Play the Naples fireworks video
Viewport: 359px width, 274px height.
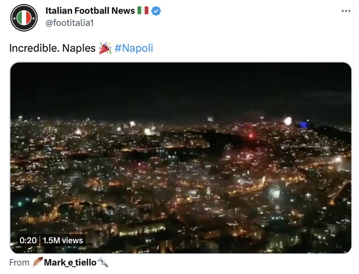pos(181,158)
